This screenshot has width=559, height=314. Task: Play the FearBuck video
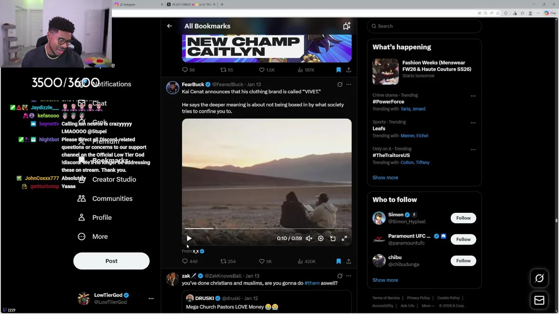pos(189,239)
